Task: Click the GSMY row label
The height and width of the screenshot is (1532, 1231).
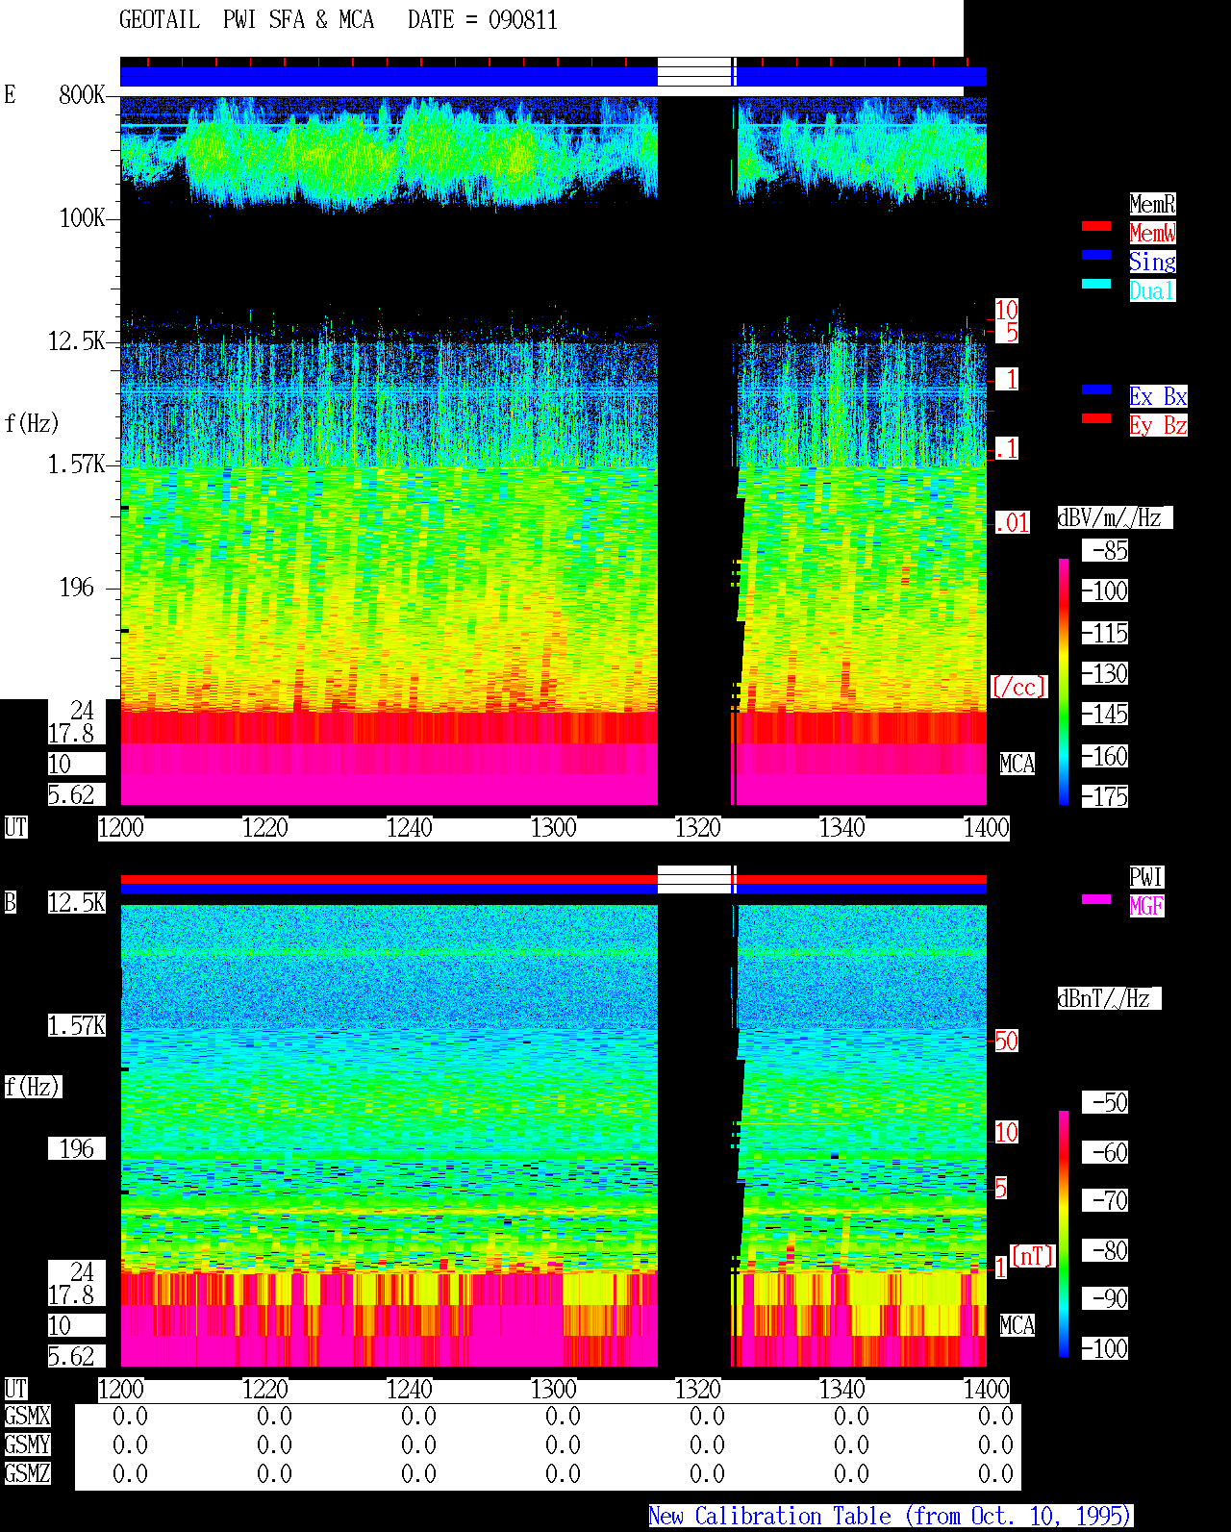Action: [27, 1444]
